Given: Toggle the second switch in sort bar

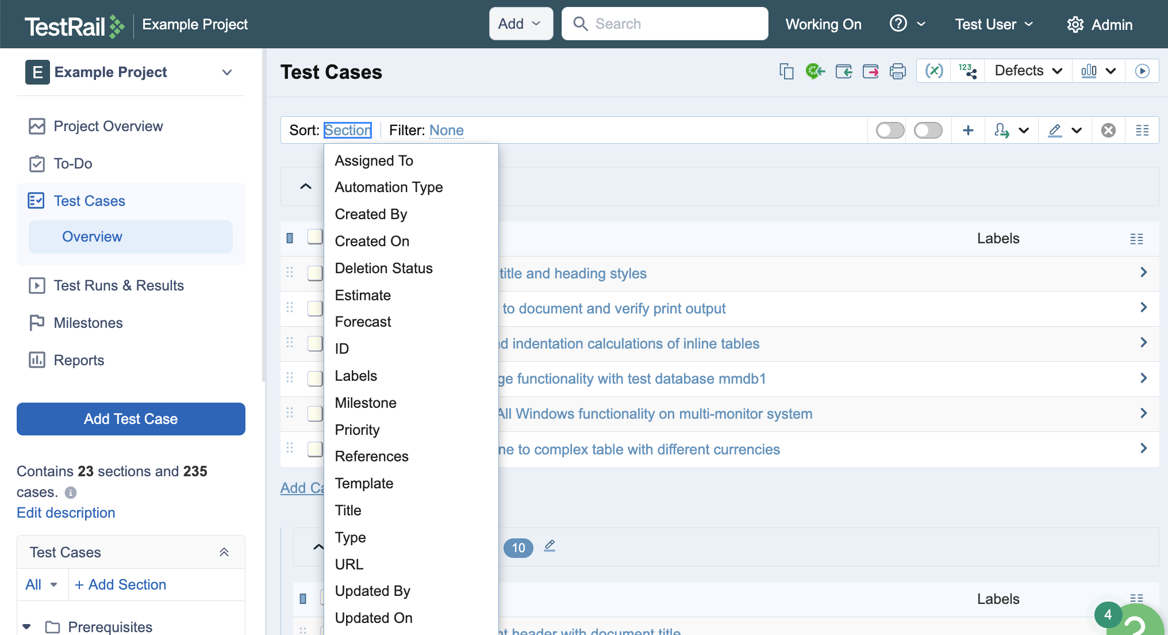Looking at the screenshot, I should tap(928, 131).
